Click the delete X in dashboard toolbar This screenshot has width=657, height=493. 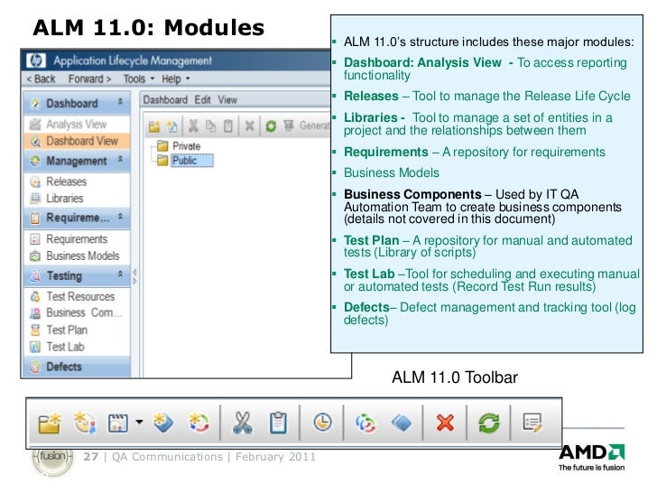[x=249, y=126]
